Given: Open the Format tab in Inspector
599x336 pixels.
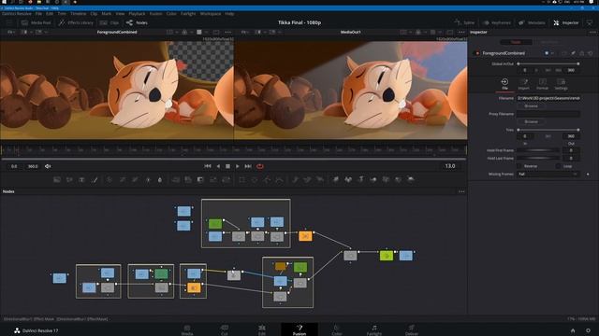Looking at the screenshot, I should click(x=542, y=84).
